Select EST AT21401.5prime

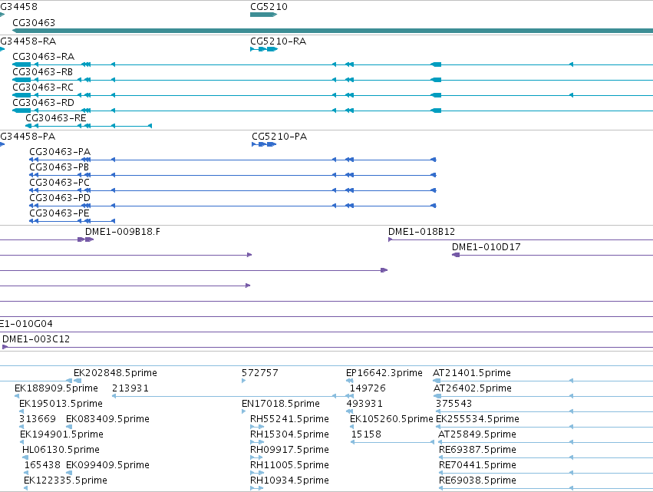click(x=472, y=373)
